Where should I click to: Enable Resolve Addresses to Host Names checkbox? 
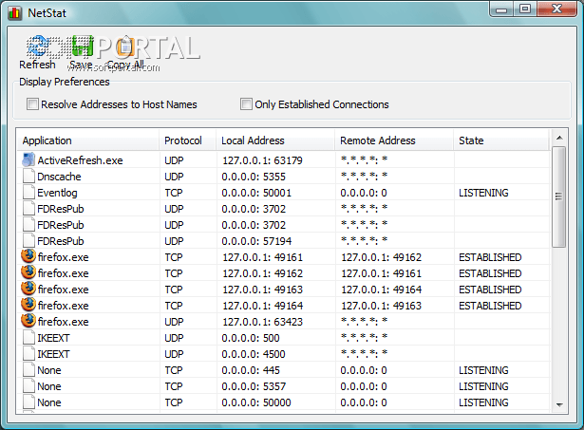point(32,103)
